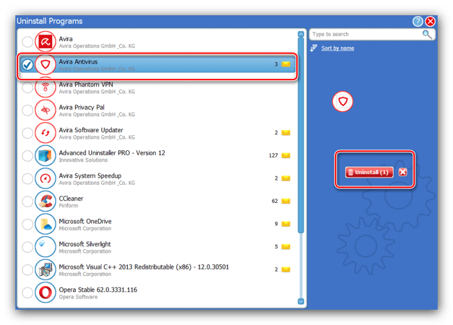The height and width of the screenshot is (325, 453).
Task: Uncheck the Avira Antivirus checkbox
Action: pyautogui.click(x=27, y=64)
